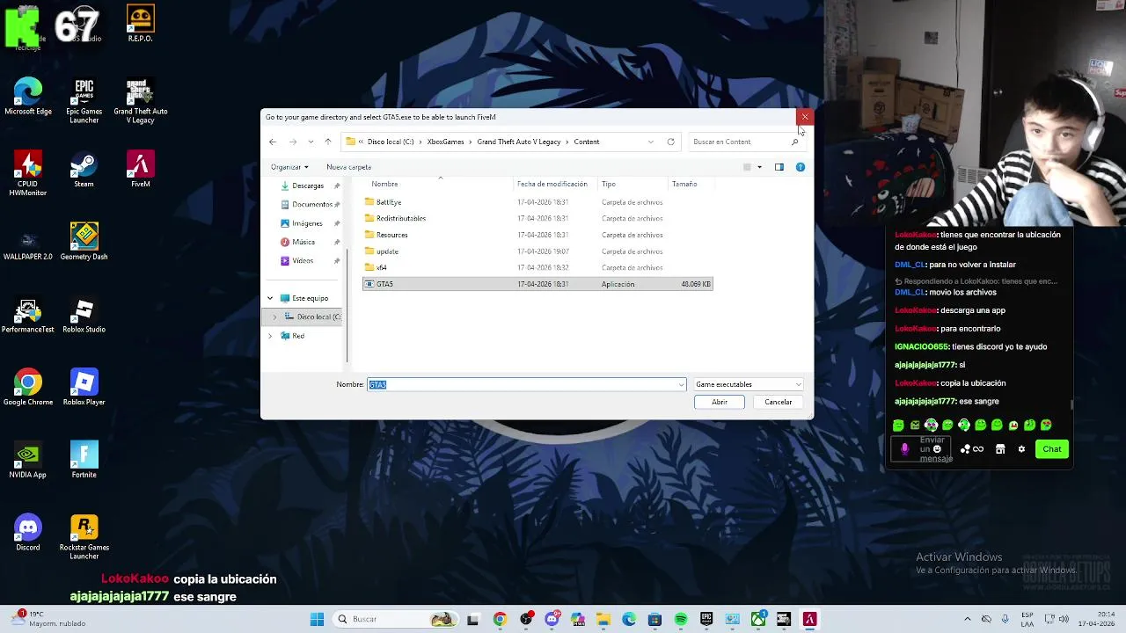The image size is (1126, 633).
Task: Open Spotify from the taskbar
Action: point(681,619)
